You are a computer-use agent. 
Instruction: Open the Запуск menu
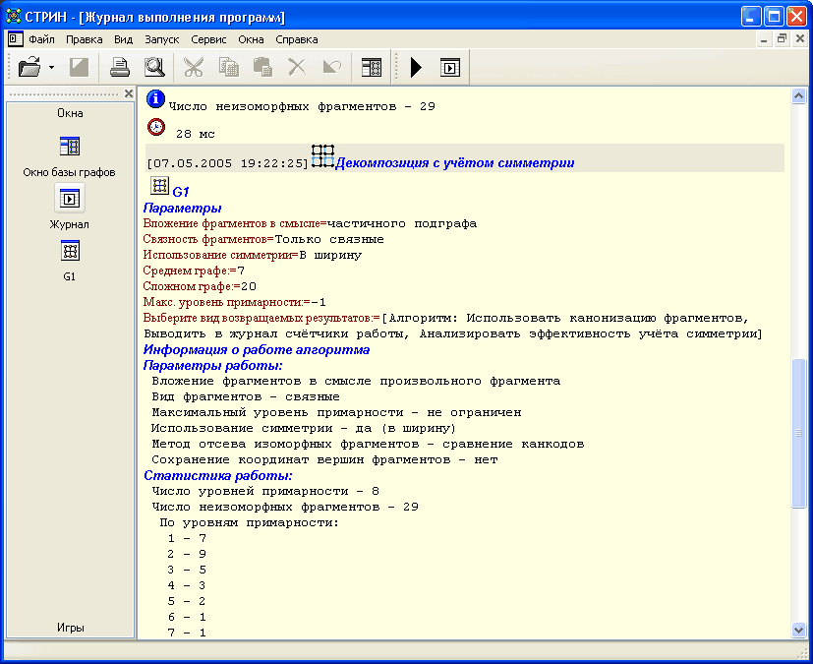pyautogui.click(x=162, y=39)
